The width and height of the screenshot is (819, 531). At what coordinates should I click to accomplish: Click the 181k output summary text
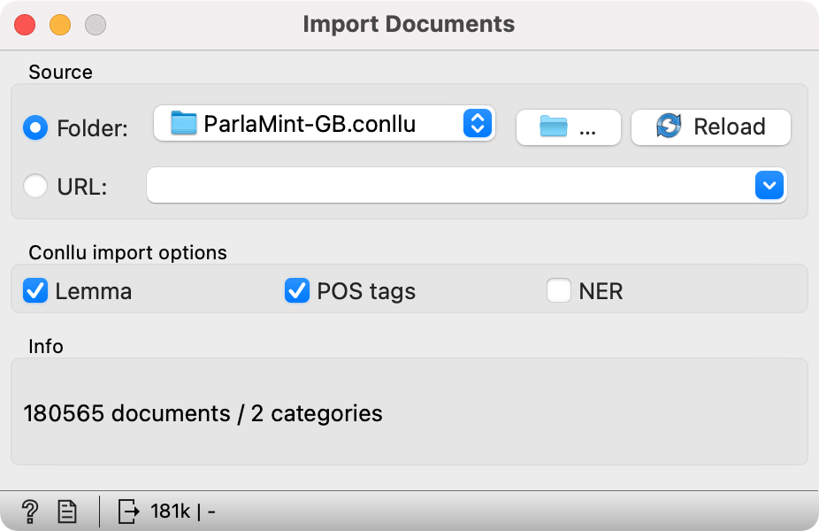coord(183,511)
